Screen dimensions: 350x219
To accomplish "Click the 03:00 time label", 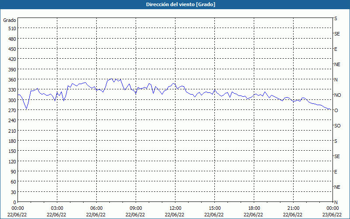I will [x=57, y=208].
